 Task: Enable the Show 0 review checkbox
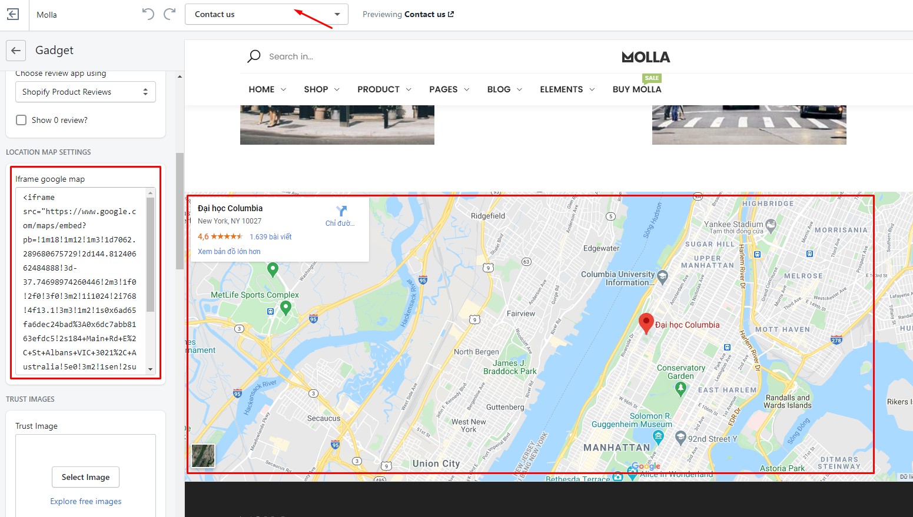click(21, 120)
